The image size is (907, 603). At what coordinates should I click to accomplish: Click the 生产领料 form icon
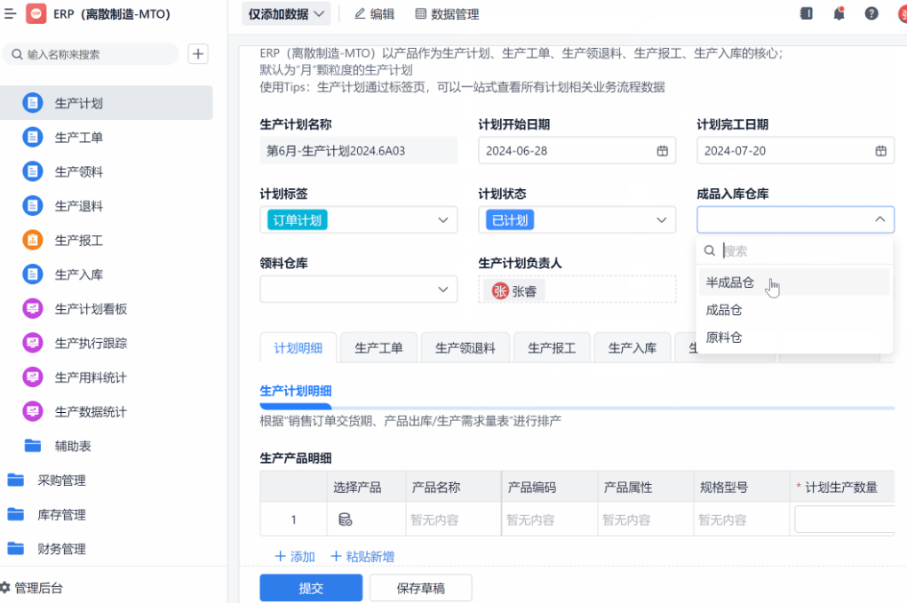point(32,171)
